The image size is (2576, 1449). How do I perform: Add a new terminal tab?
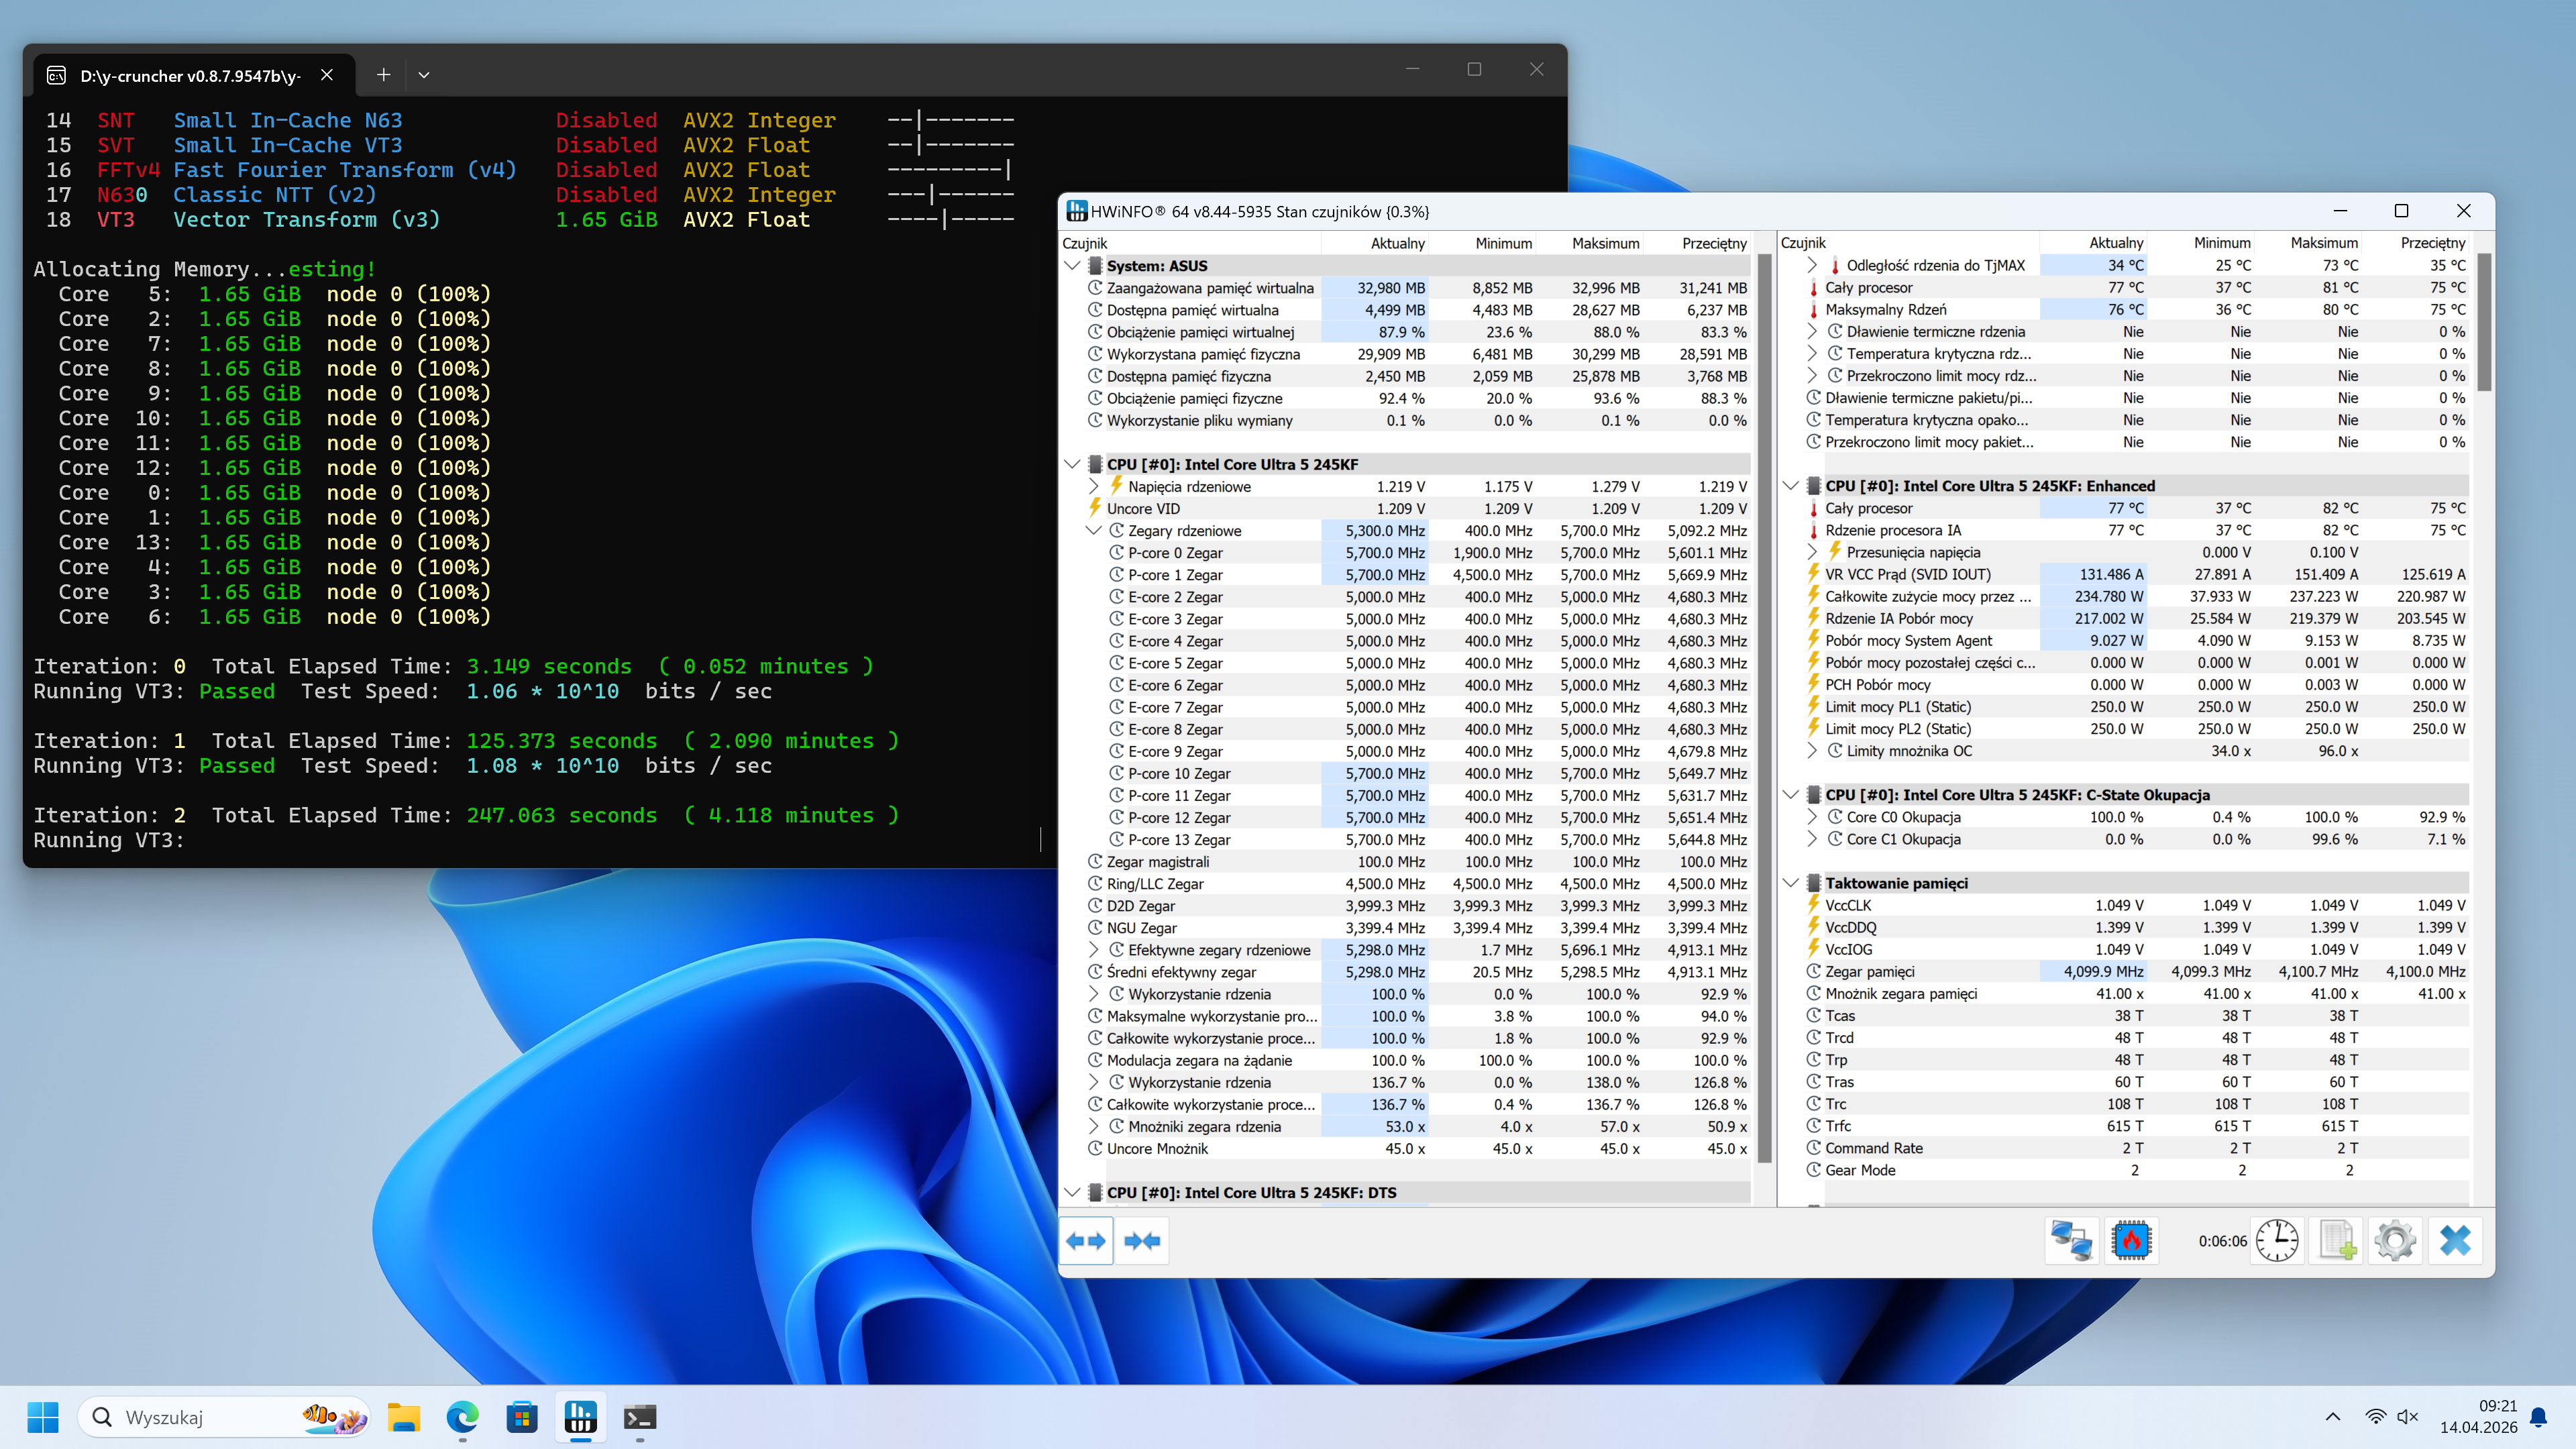pyautogui.click(x=383, y=75)
